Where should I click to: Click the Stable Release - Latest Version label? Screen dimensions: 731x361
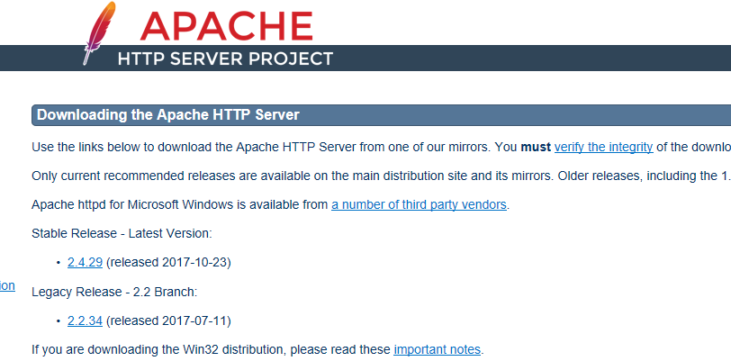pyautogui.click(x=122, y=233)
